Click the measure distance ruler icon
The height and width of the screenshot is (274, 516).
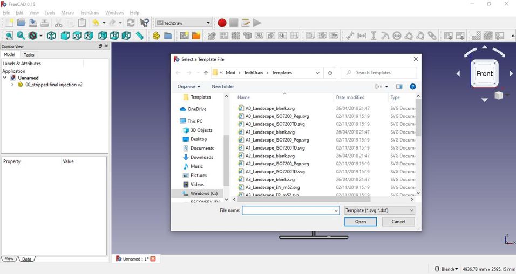(x=140, y=36)
